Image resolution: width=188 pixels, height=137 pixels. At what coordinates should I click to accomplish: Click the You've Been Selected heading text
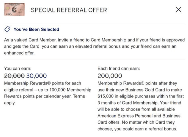click(36, 29)
